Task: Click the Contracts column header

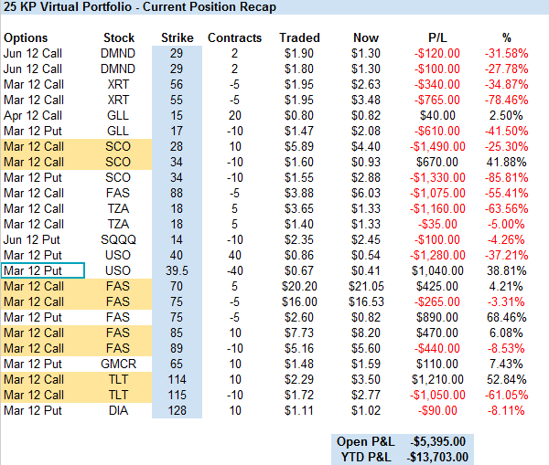Action: point(235,38)
